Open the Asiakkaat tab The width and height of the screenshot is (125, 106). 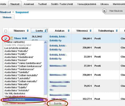[29, 4]
